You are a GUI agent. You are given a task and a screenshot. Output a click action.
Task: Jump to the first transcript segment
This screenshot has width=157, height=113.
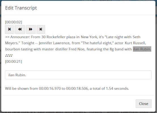click(9, 29)
